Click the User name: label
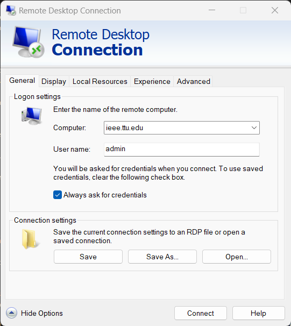Viewport: 291px width, 326px height. click(x=72, y=149)
